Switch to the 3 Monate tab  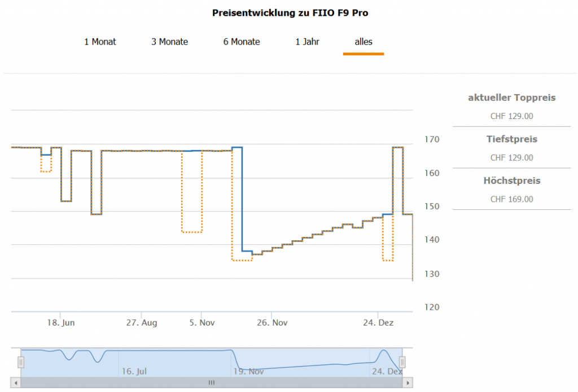(169, 42)
